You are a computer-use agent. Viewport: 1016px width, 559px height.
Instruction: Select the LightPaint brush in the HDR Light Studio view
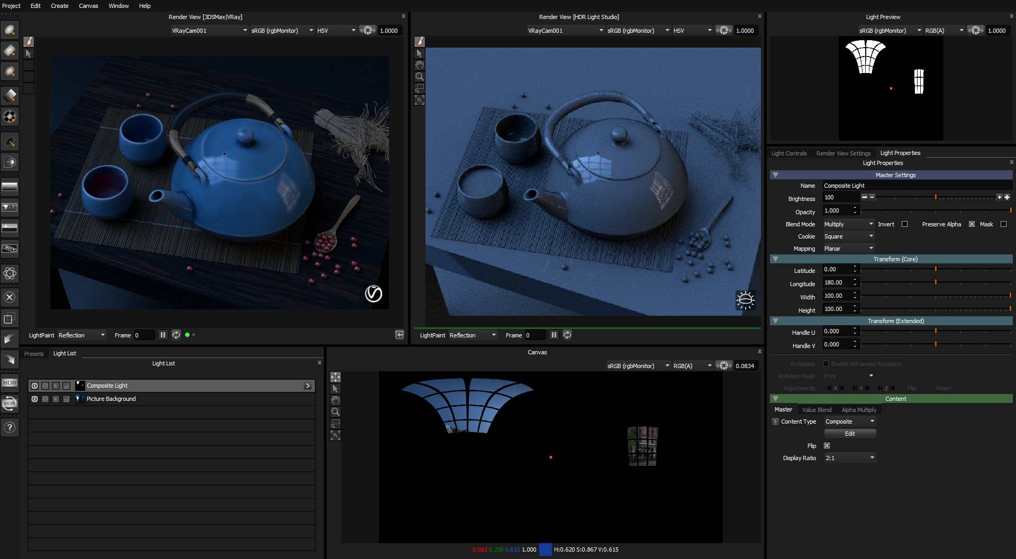[419, 42]
